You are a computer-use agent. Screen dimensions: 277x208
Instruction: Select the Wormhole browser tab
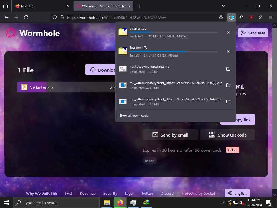pos(103,6)
